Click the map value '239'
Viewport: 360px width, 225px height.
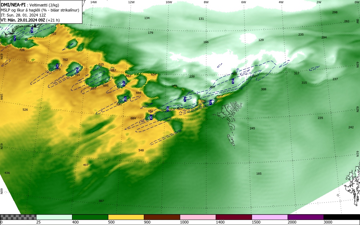pyautogui.click(x=192, y=77)
